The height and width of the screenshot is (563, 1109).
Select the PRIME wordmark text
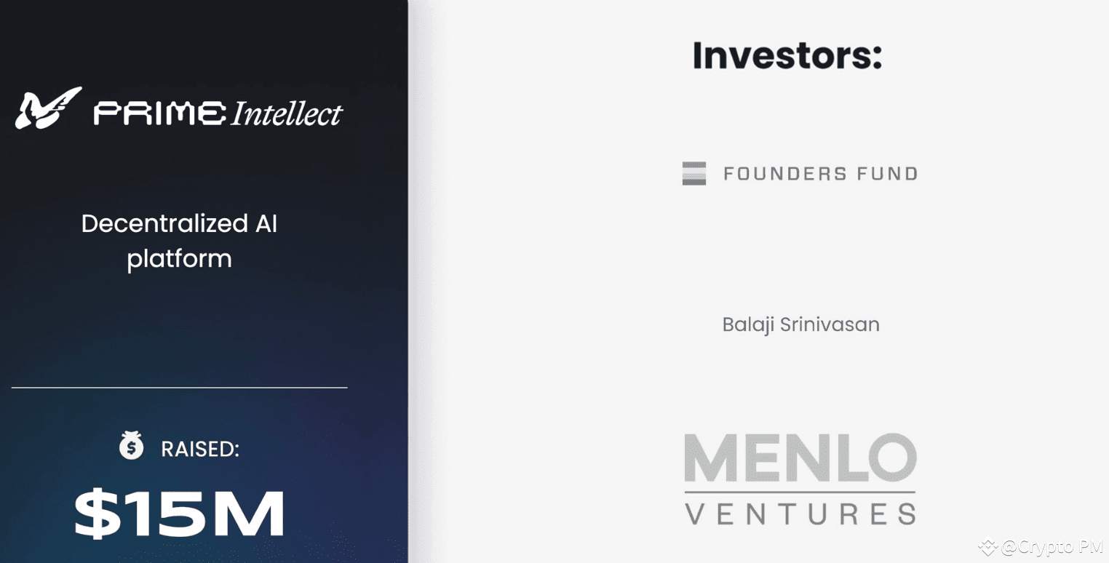point(159,113)
